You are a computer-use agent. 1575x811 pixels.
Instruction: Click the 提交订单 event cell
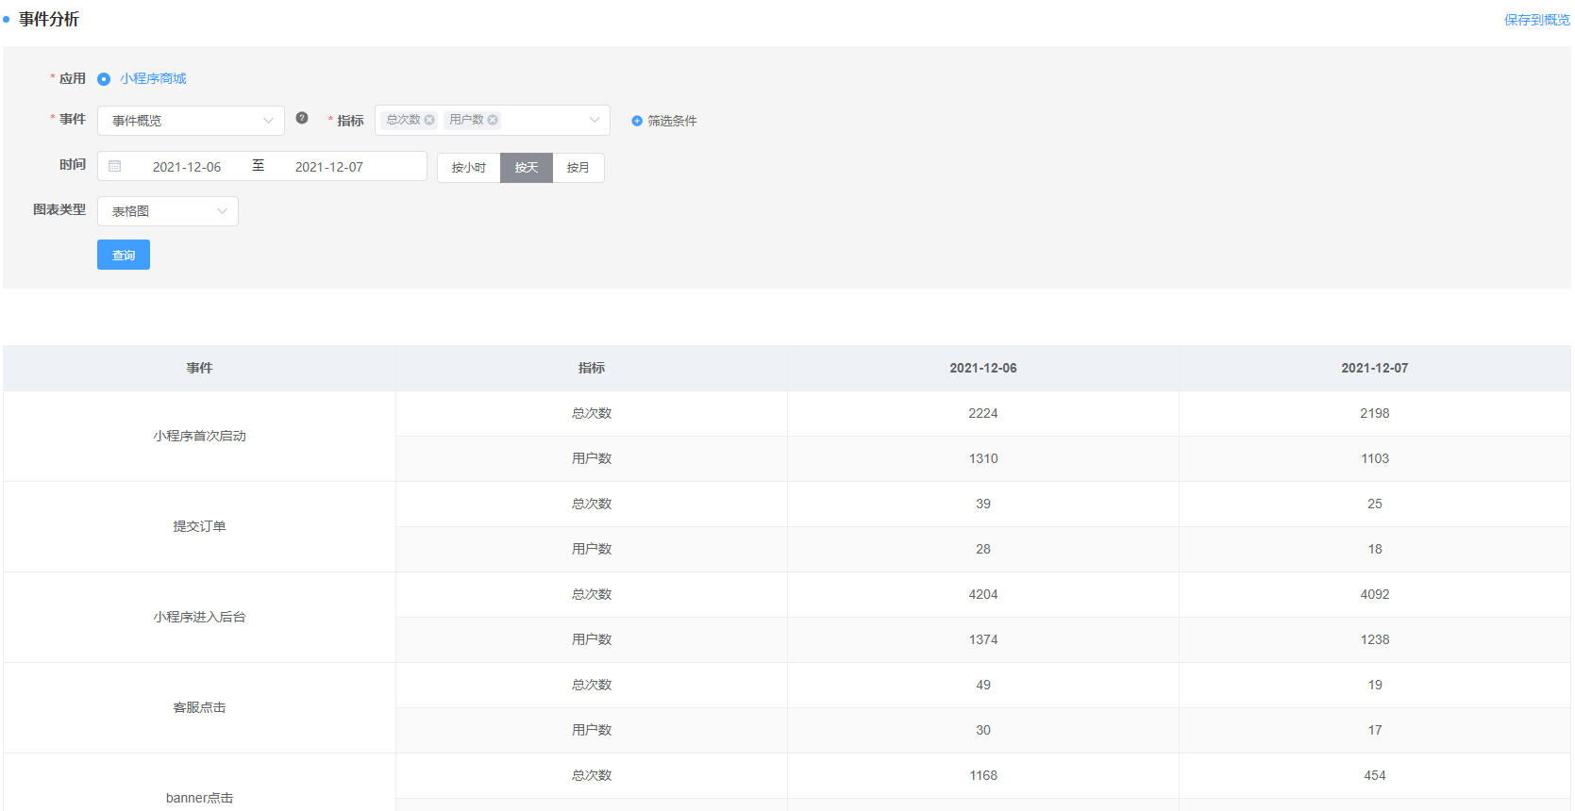199,526
